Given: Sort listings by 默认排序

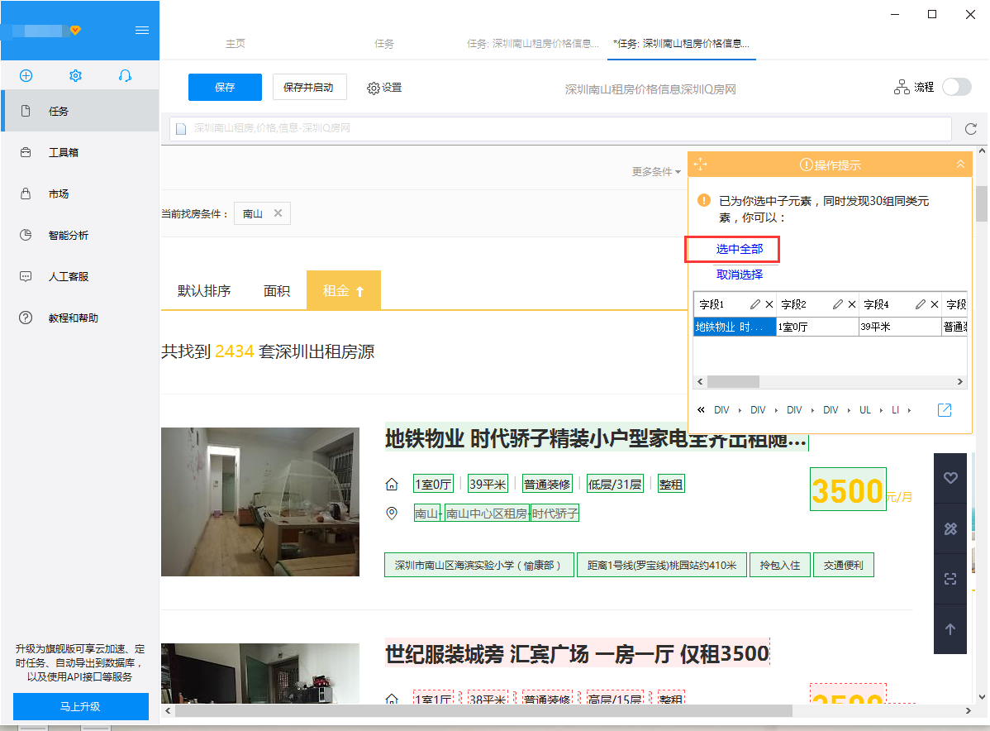Looking at the screenshot, I should (x=204, y=290).
